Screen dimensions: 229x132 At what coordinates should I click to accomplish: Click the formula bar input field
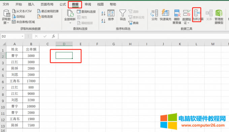(144, 36)
